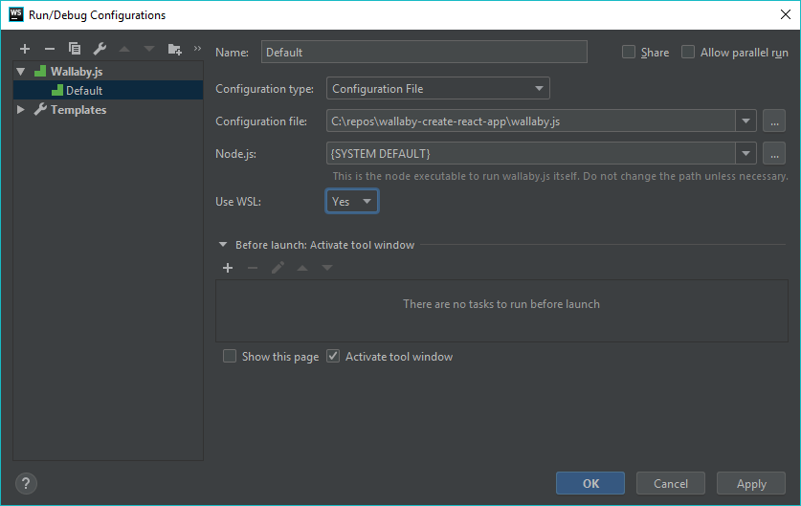
Task: Open Configuration type dropdown
Action: 437,88
